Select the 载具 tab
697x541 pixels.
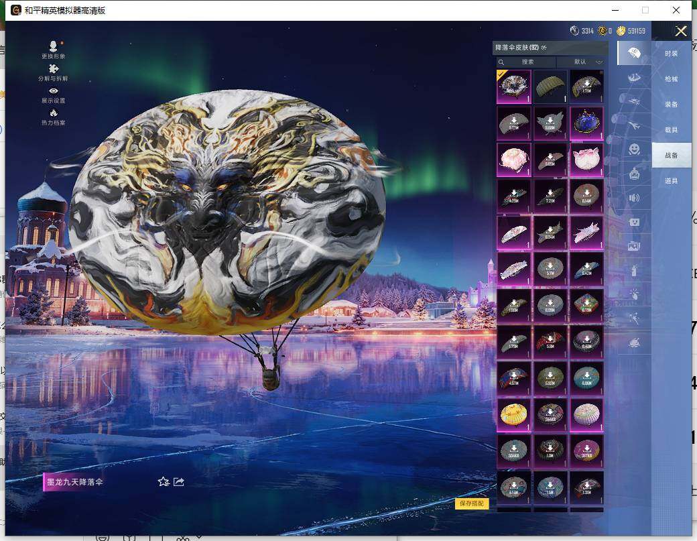[672, 130]
